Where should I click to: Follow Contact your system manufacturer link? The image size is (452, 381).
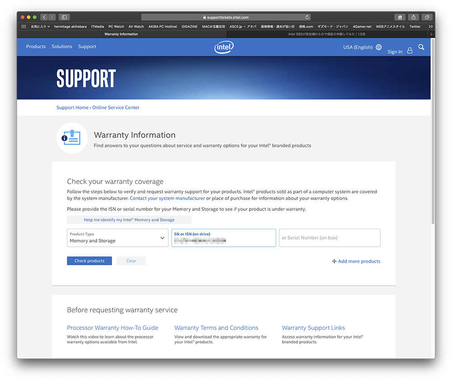click(167, 198)
